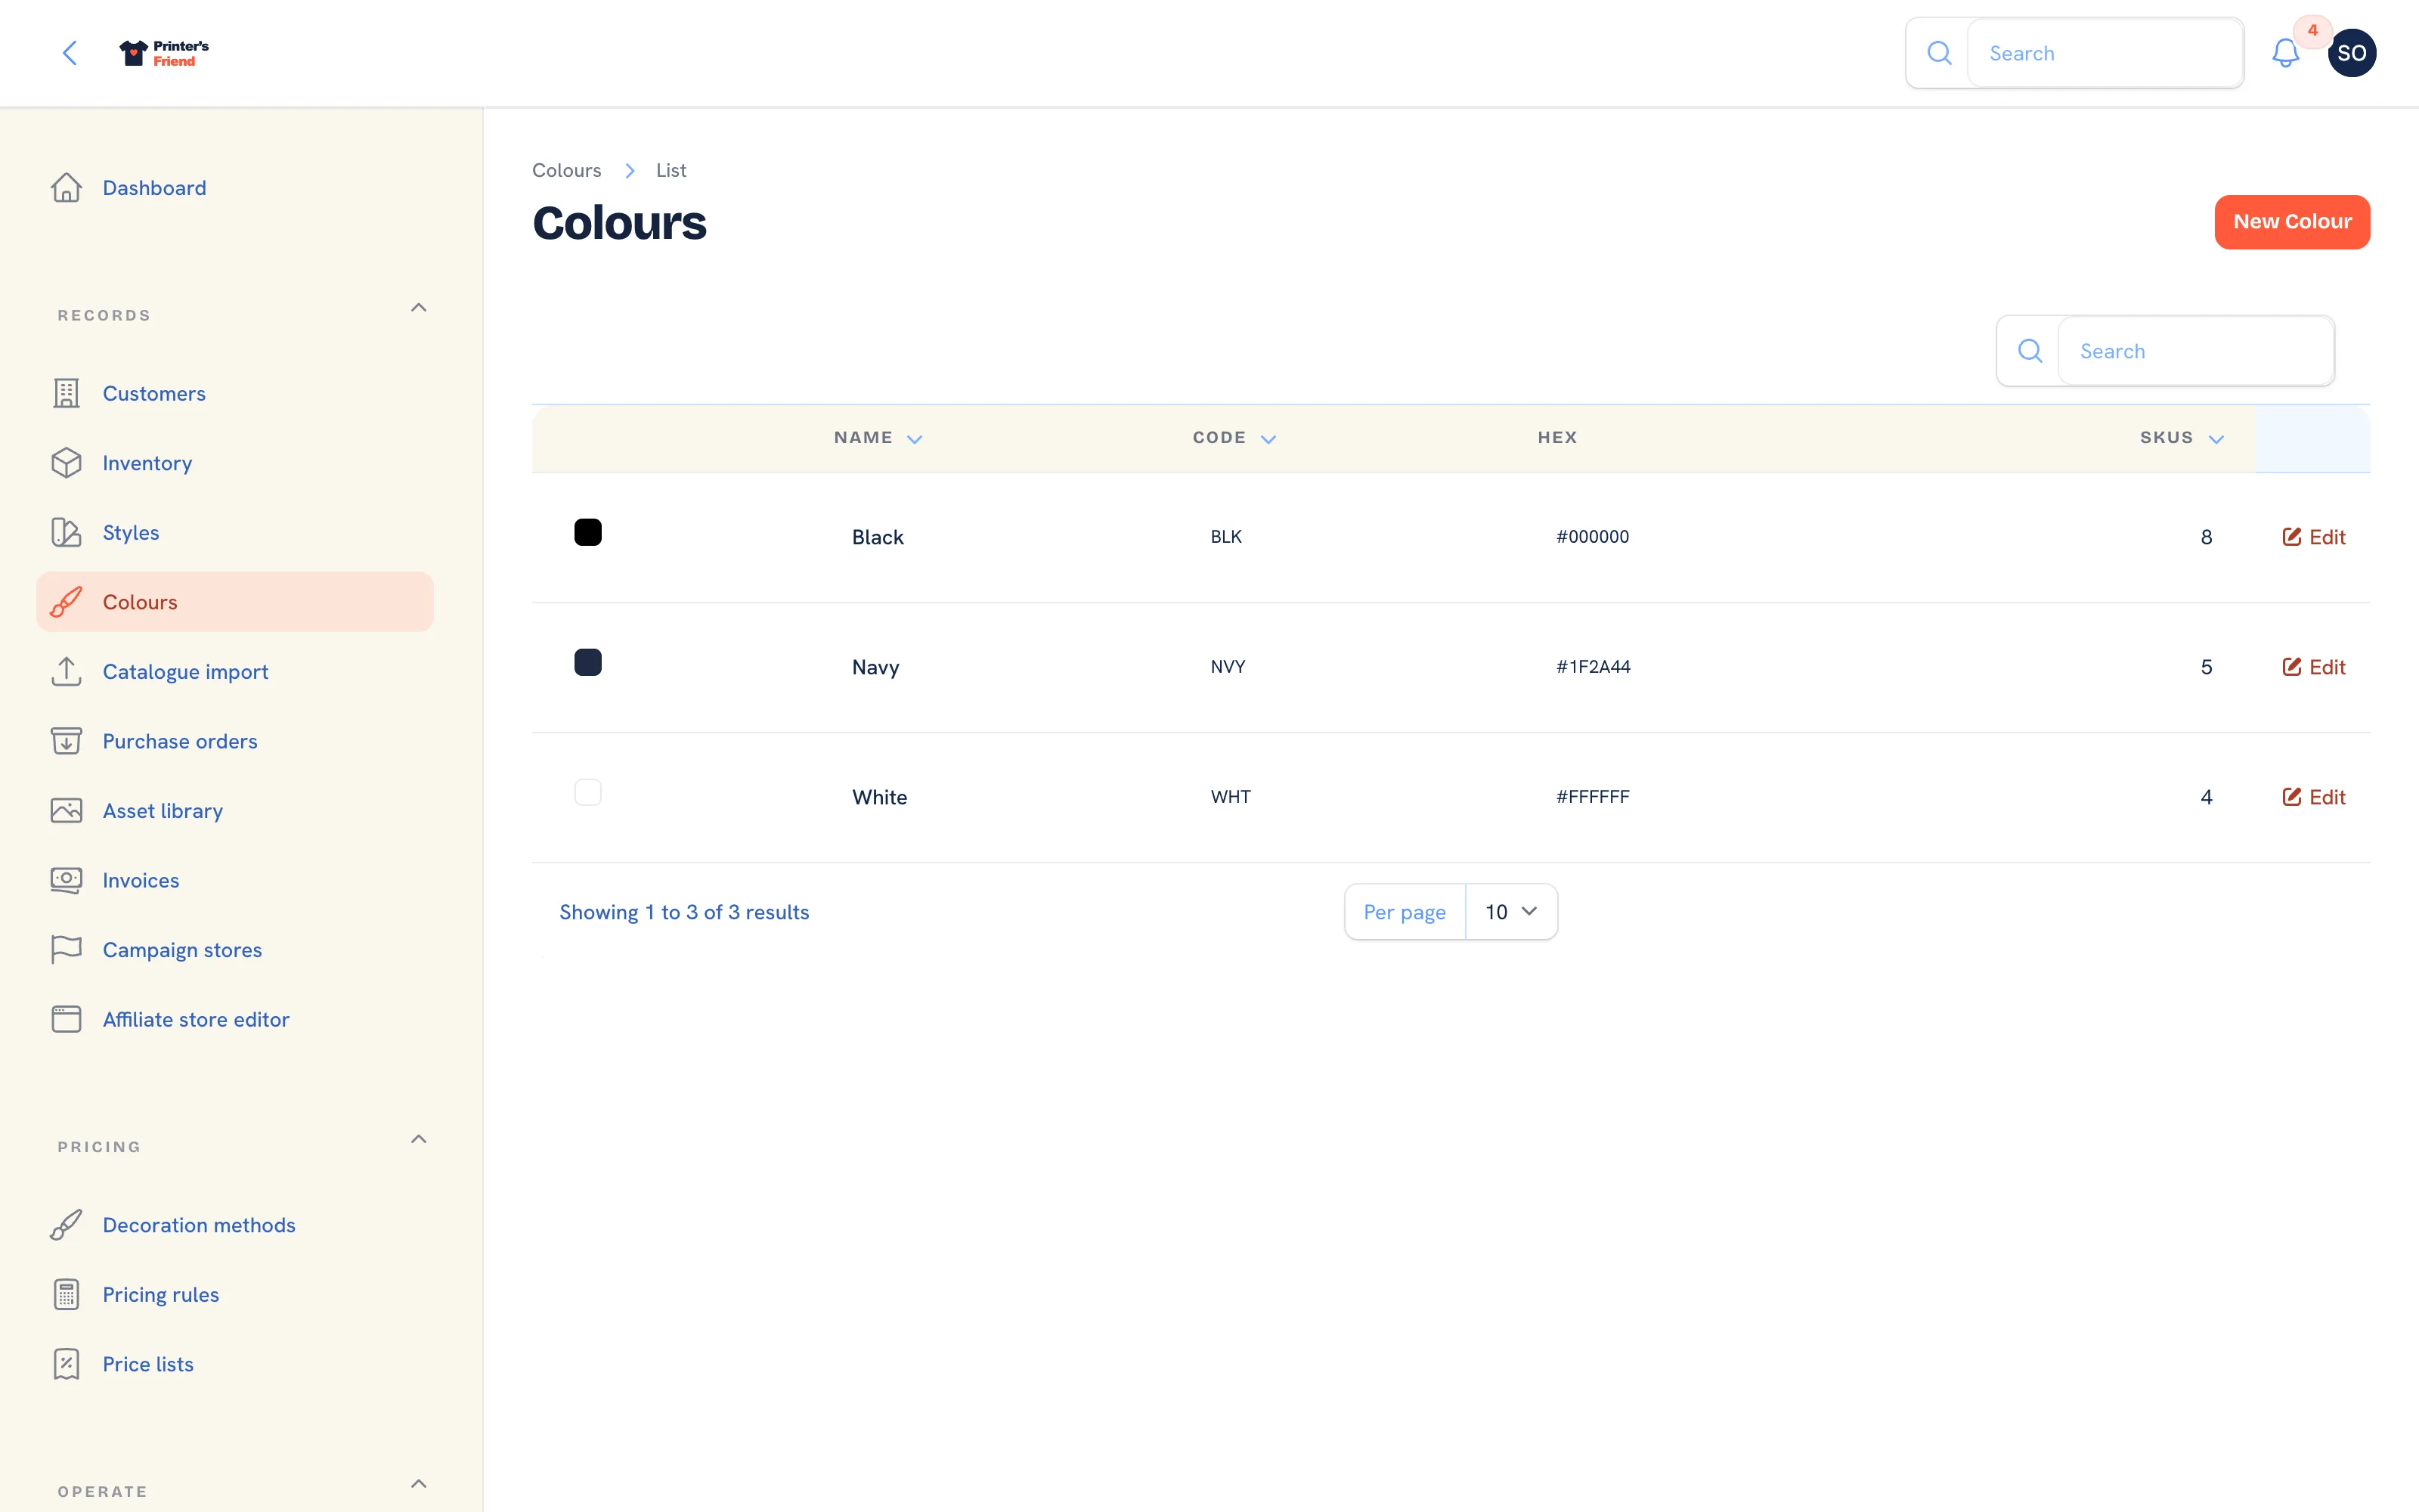Click 'Showing 1 to 3 of 3 results'

[x=685, y=912]
